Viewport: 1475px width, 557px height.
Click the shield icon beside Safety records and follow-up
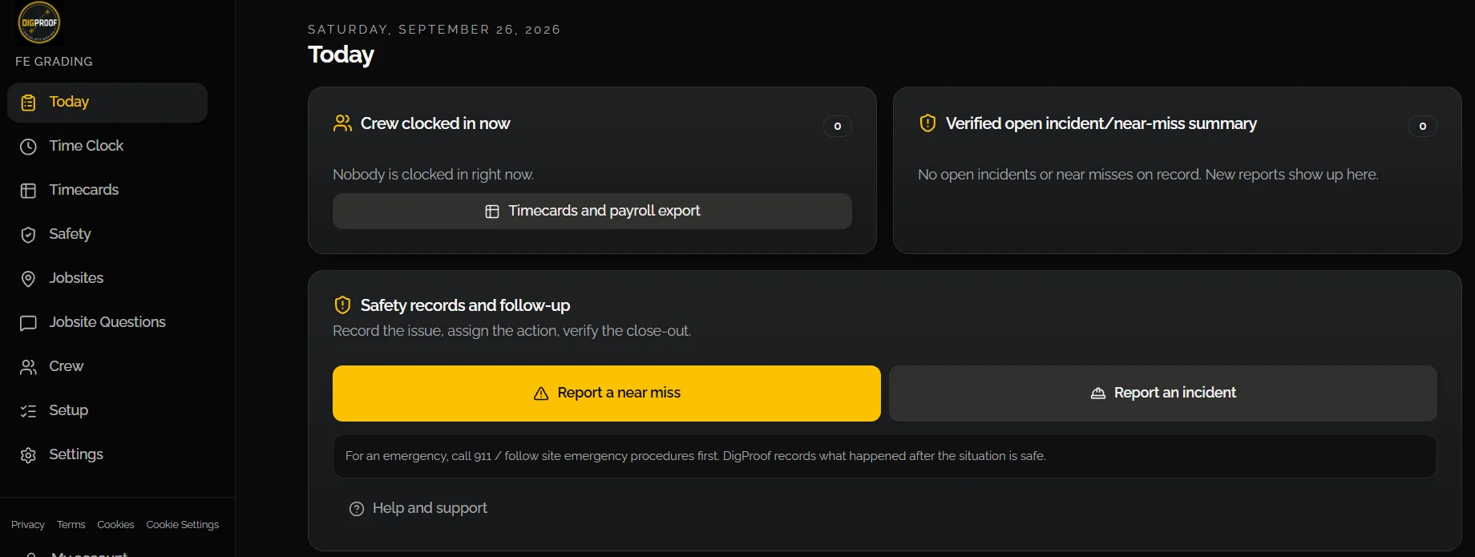pos(342,305)
